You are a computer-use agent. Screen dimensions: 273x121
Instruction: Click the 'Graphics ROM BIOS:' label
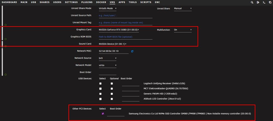click(x=81, y=37)
